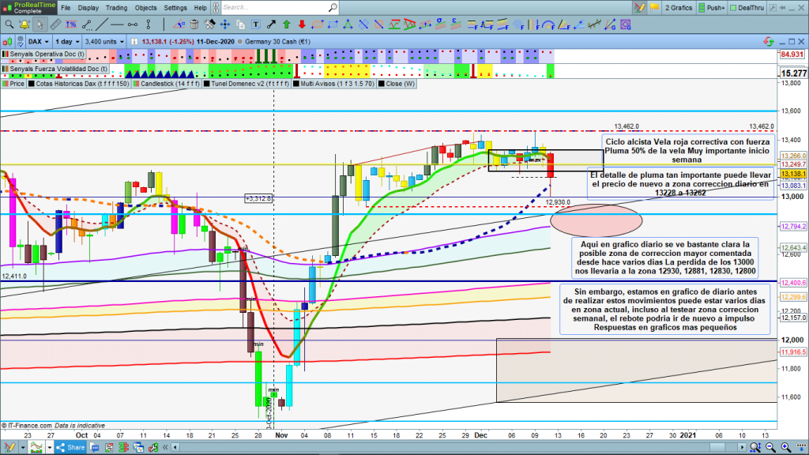Open the Trading menu
The width and height of the screenshot is (809, 455).
(116, 8)
